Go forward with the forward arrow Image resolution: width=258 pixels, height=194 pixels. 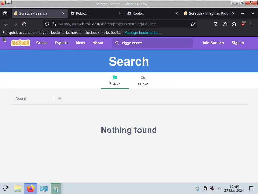[x=15, y=24]
